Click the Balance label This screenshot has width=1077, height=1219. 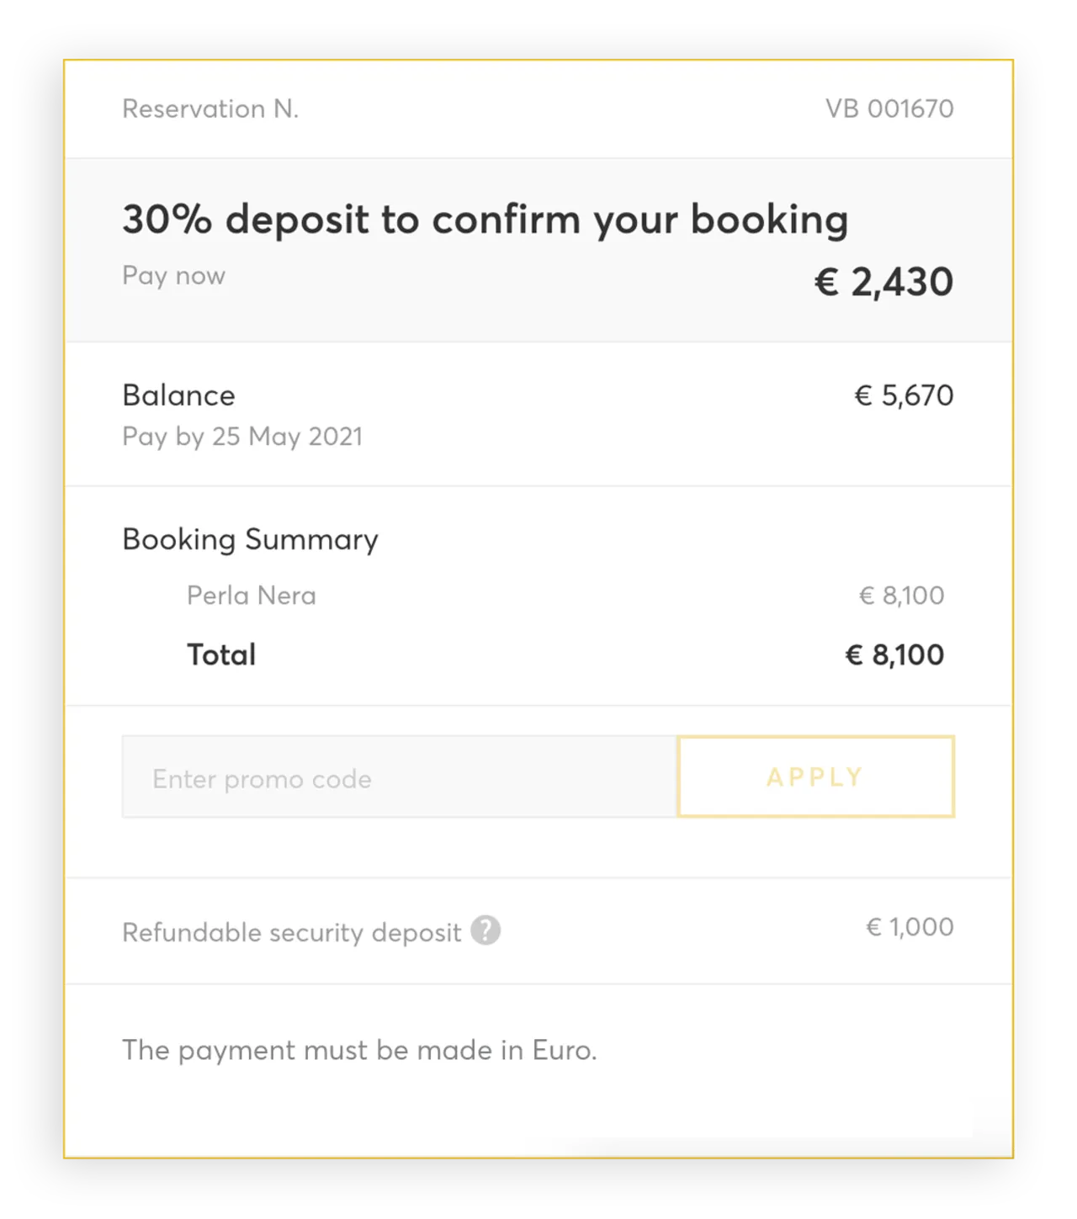[x=178, y=395]
